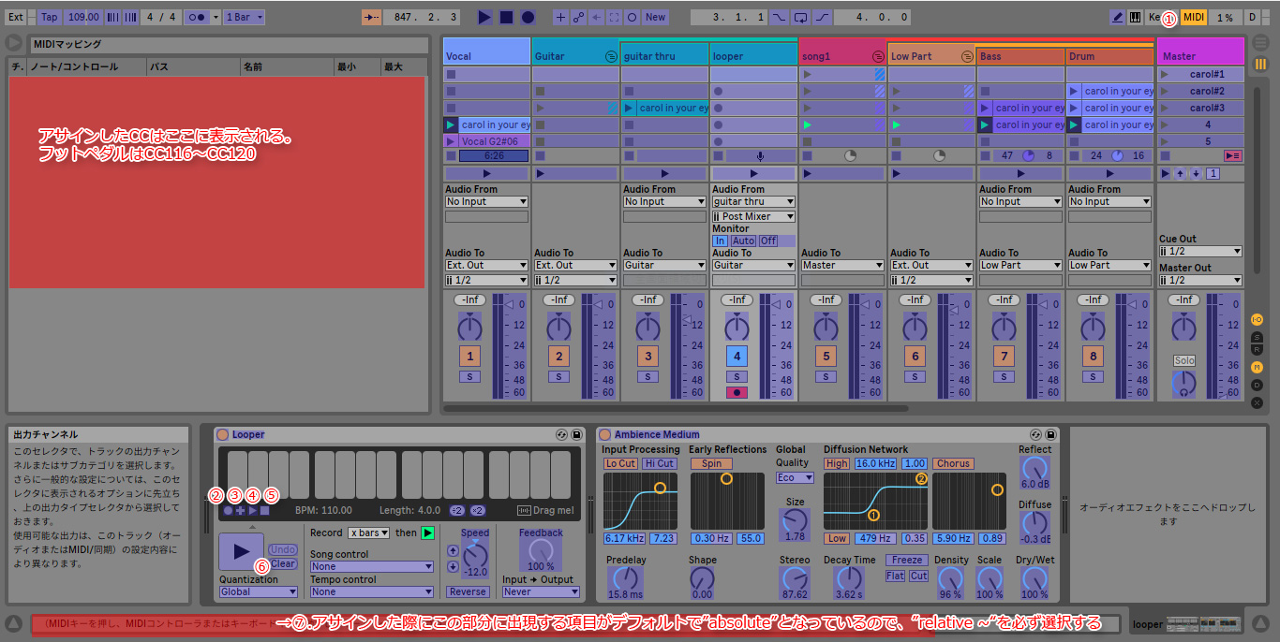Click the transport Play button

pyautogui.click(x=484, y=17)
